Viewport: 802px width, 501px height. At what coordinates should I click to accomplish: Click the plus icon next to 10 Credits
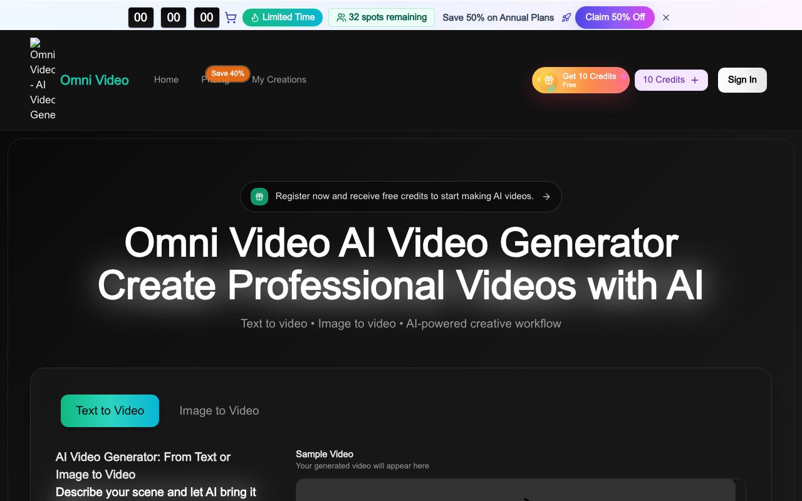695,80
